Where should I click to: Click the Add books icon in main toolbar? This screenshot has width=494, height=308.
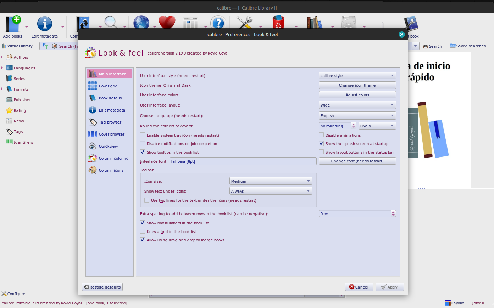tap(13, 24)
